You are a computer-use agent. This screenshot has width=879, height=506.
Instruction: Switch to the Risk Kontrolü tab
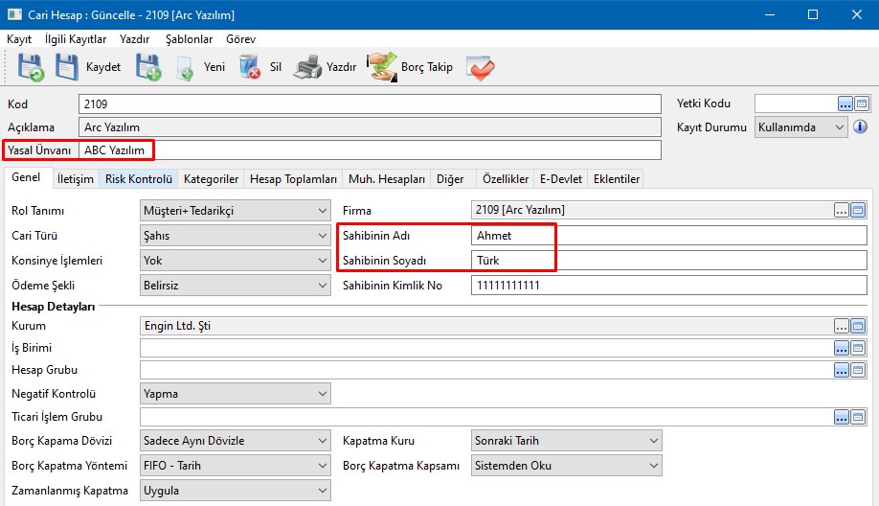(x=138, y=179)
